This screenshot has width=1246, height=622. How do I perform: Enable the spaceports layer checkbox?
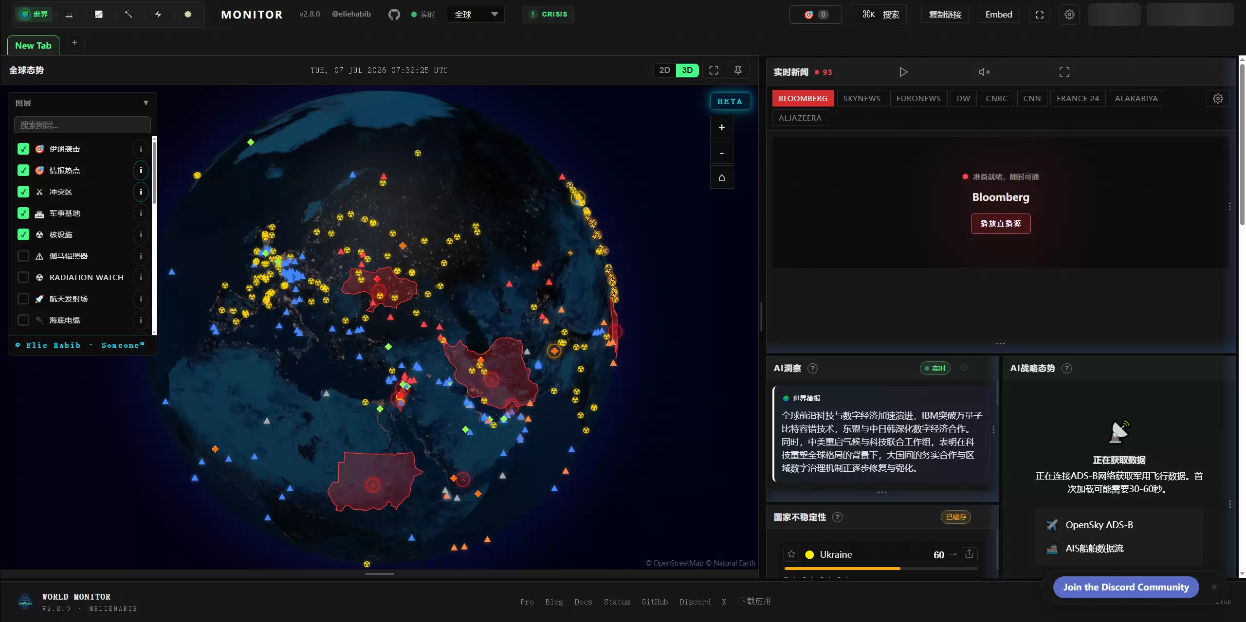coord(23,299)
